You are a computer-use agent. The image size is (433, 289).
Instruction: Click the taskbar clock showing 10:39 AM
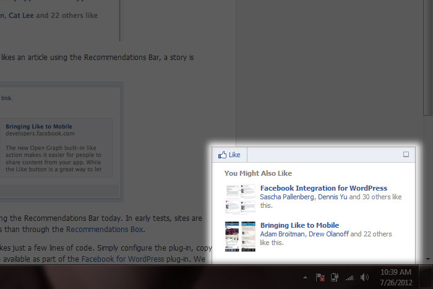[396, 277]
